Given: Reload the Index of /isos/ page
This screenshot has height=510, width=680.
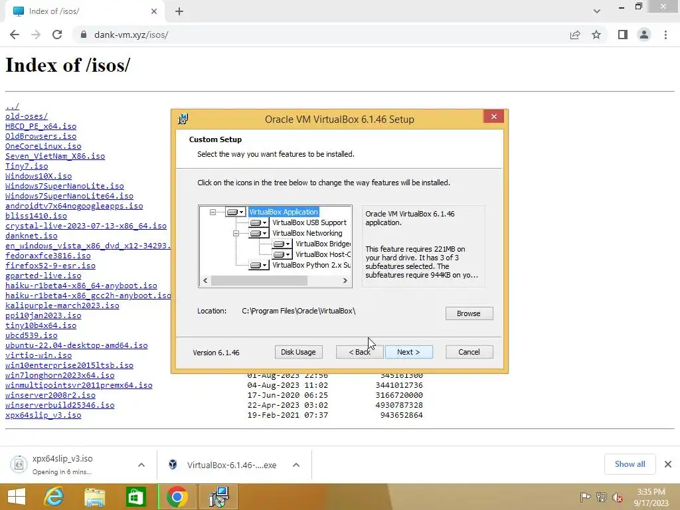Looking at the screenshot, I should click(57, 35).
